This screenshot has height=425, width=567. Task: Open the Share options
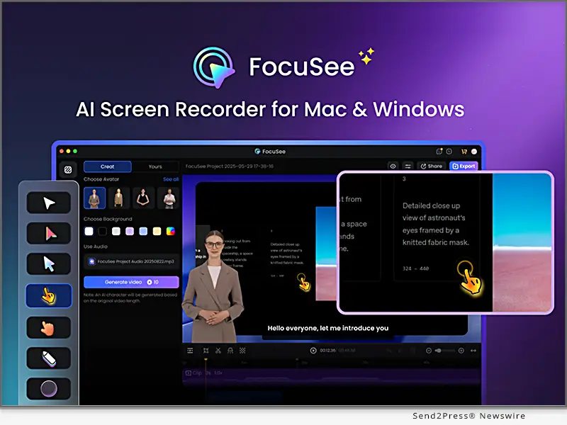click(x=431, y=166)
